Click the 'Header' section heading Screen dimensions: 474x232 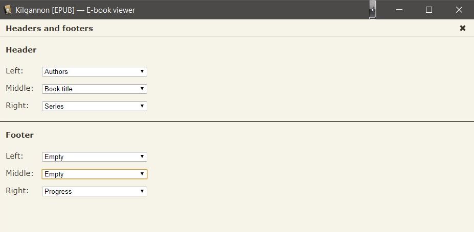coord(21,50)
